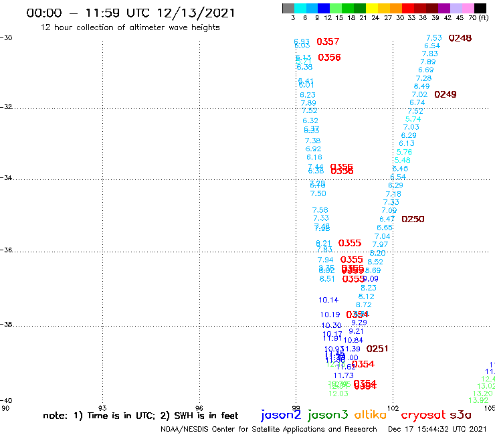Click the jason3 satellite label

pos(327,415)
